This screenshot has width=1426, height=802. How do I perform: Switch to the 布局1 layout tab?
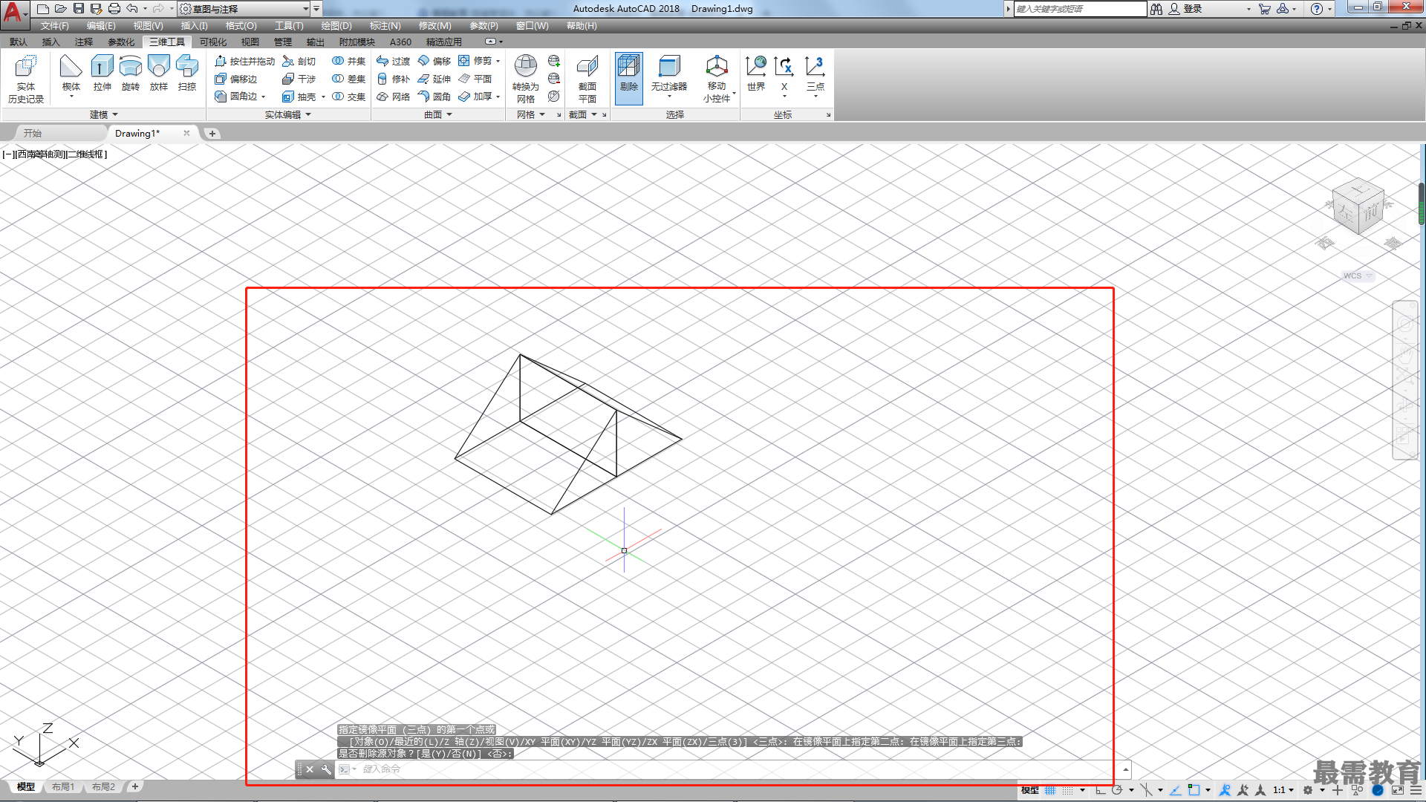click(x=63, y=787)
